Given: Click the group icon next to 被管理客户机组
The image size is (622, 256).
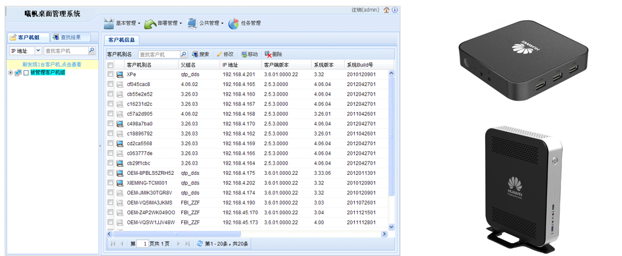Looking at the screenshot, I should point(18,73).
